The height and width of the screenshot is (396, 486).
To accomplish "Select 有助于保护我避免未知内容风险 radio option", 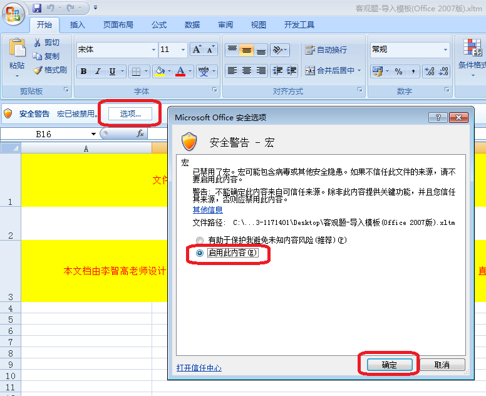I will click(x=200, y=240).
